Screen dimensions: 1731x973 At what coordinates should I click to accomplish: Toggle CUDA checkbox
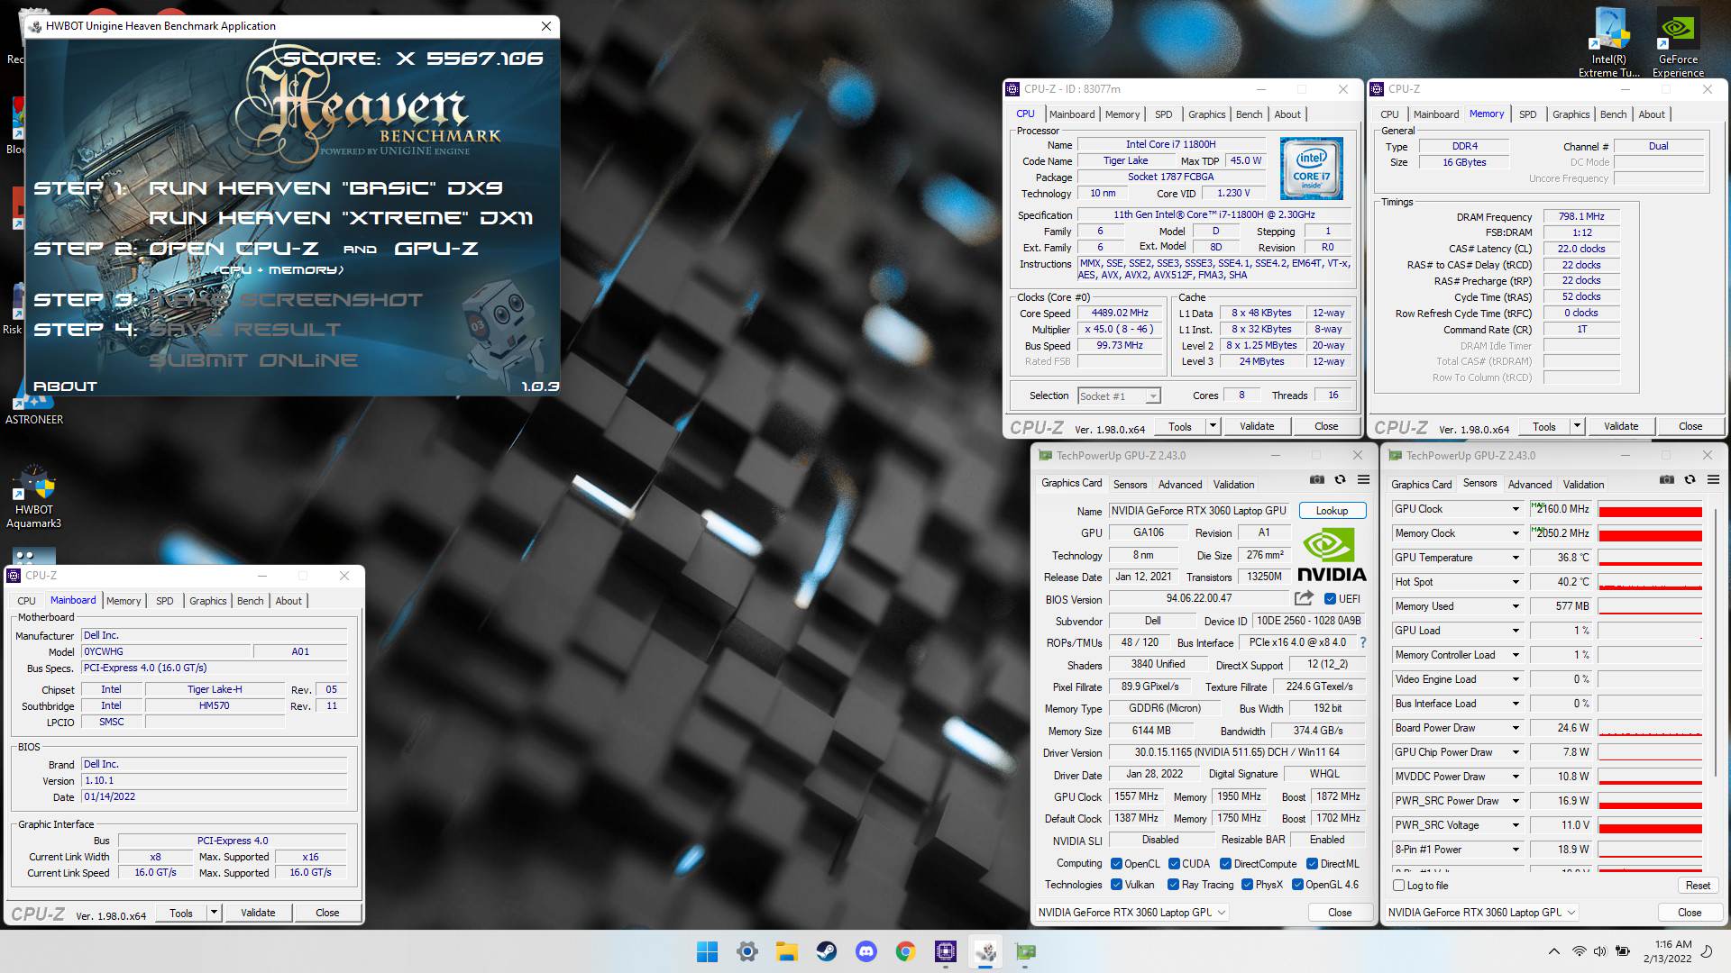coord(1174,864)
